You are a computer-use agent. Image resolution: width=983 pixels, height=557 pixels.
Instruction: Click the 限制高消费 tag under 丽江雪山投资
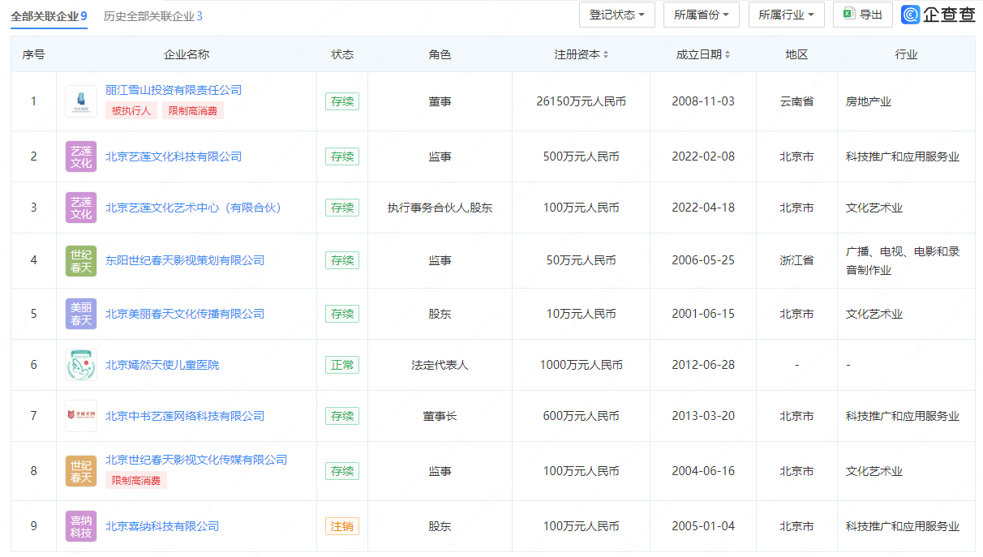pos(193,111)
